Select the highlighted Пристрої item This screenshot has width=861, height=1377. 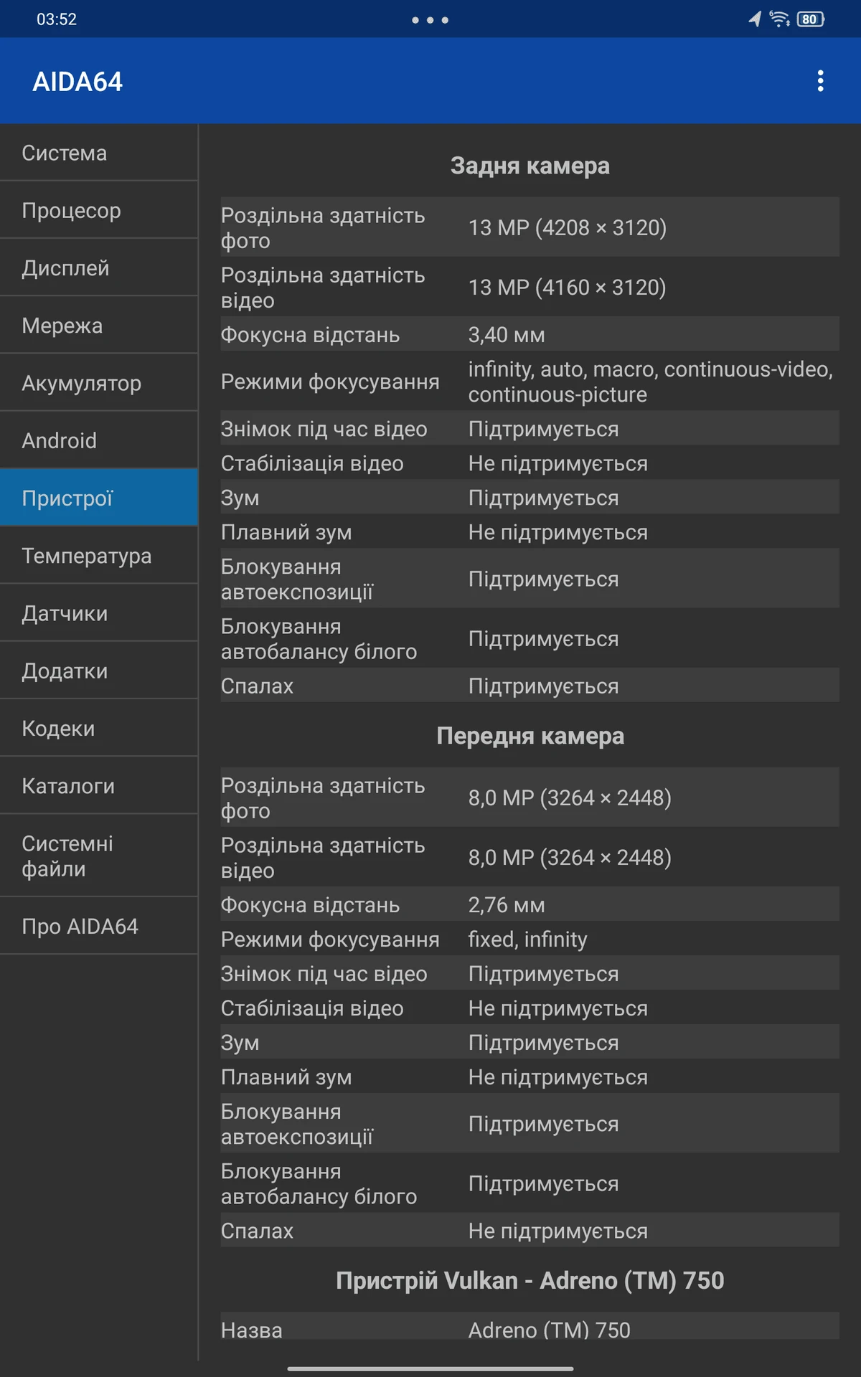coord(99,498)
